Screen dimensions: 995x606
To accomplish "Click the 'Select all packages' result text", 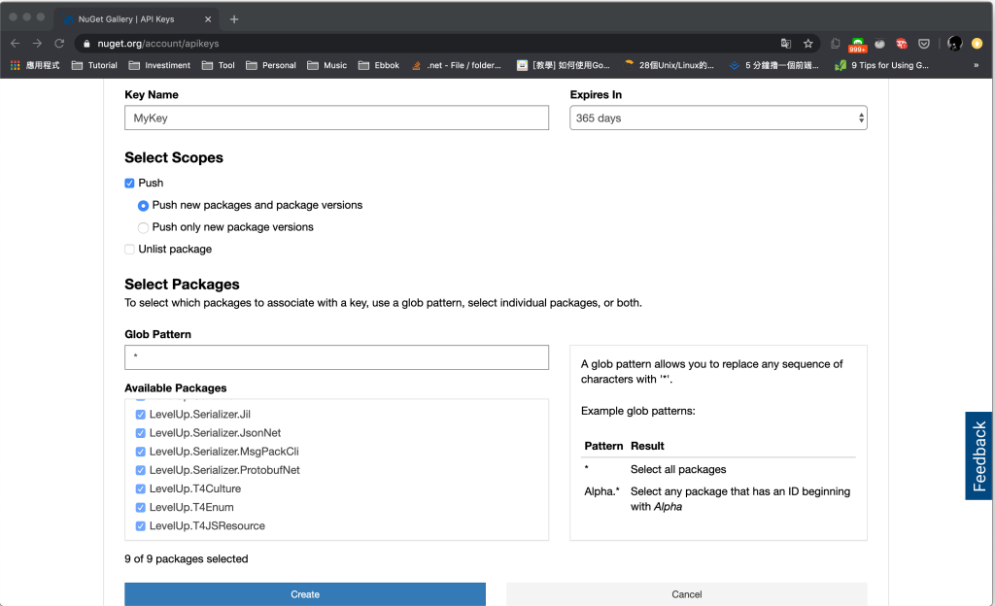I will coord(678,470).
